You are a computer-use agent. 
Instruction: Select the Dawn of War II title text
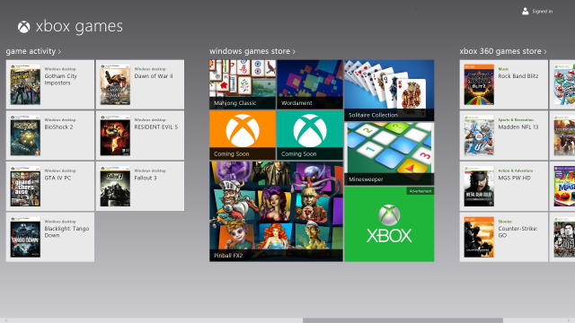154,76
